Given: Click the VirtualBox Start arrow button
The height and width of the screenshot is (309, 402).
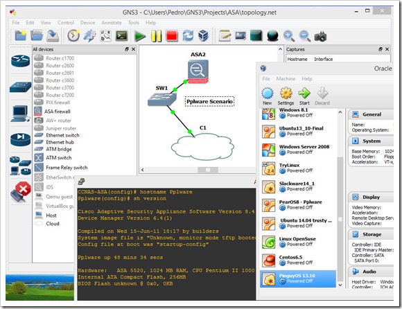Looking at the screenshot, I should click(x=304, y=96).
